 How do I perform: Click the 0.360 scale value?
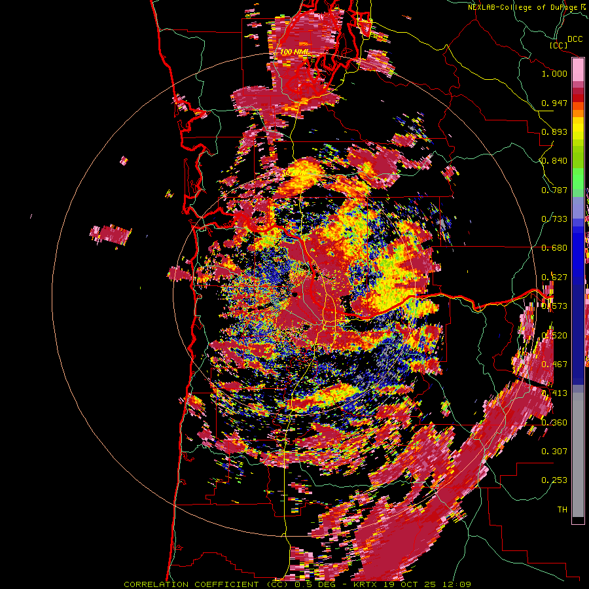click(x=554, y=423)
